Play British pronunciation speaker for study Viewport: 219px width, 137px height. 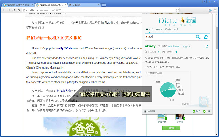click(159, 52)
